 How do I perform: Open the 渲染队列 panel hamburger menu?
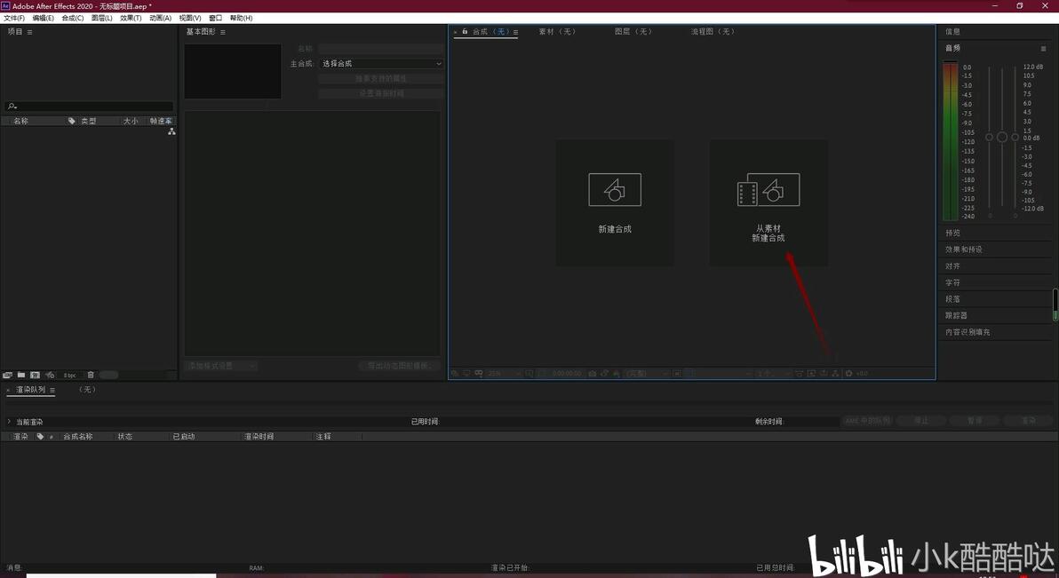pos(52,390)
